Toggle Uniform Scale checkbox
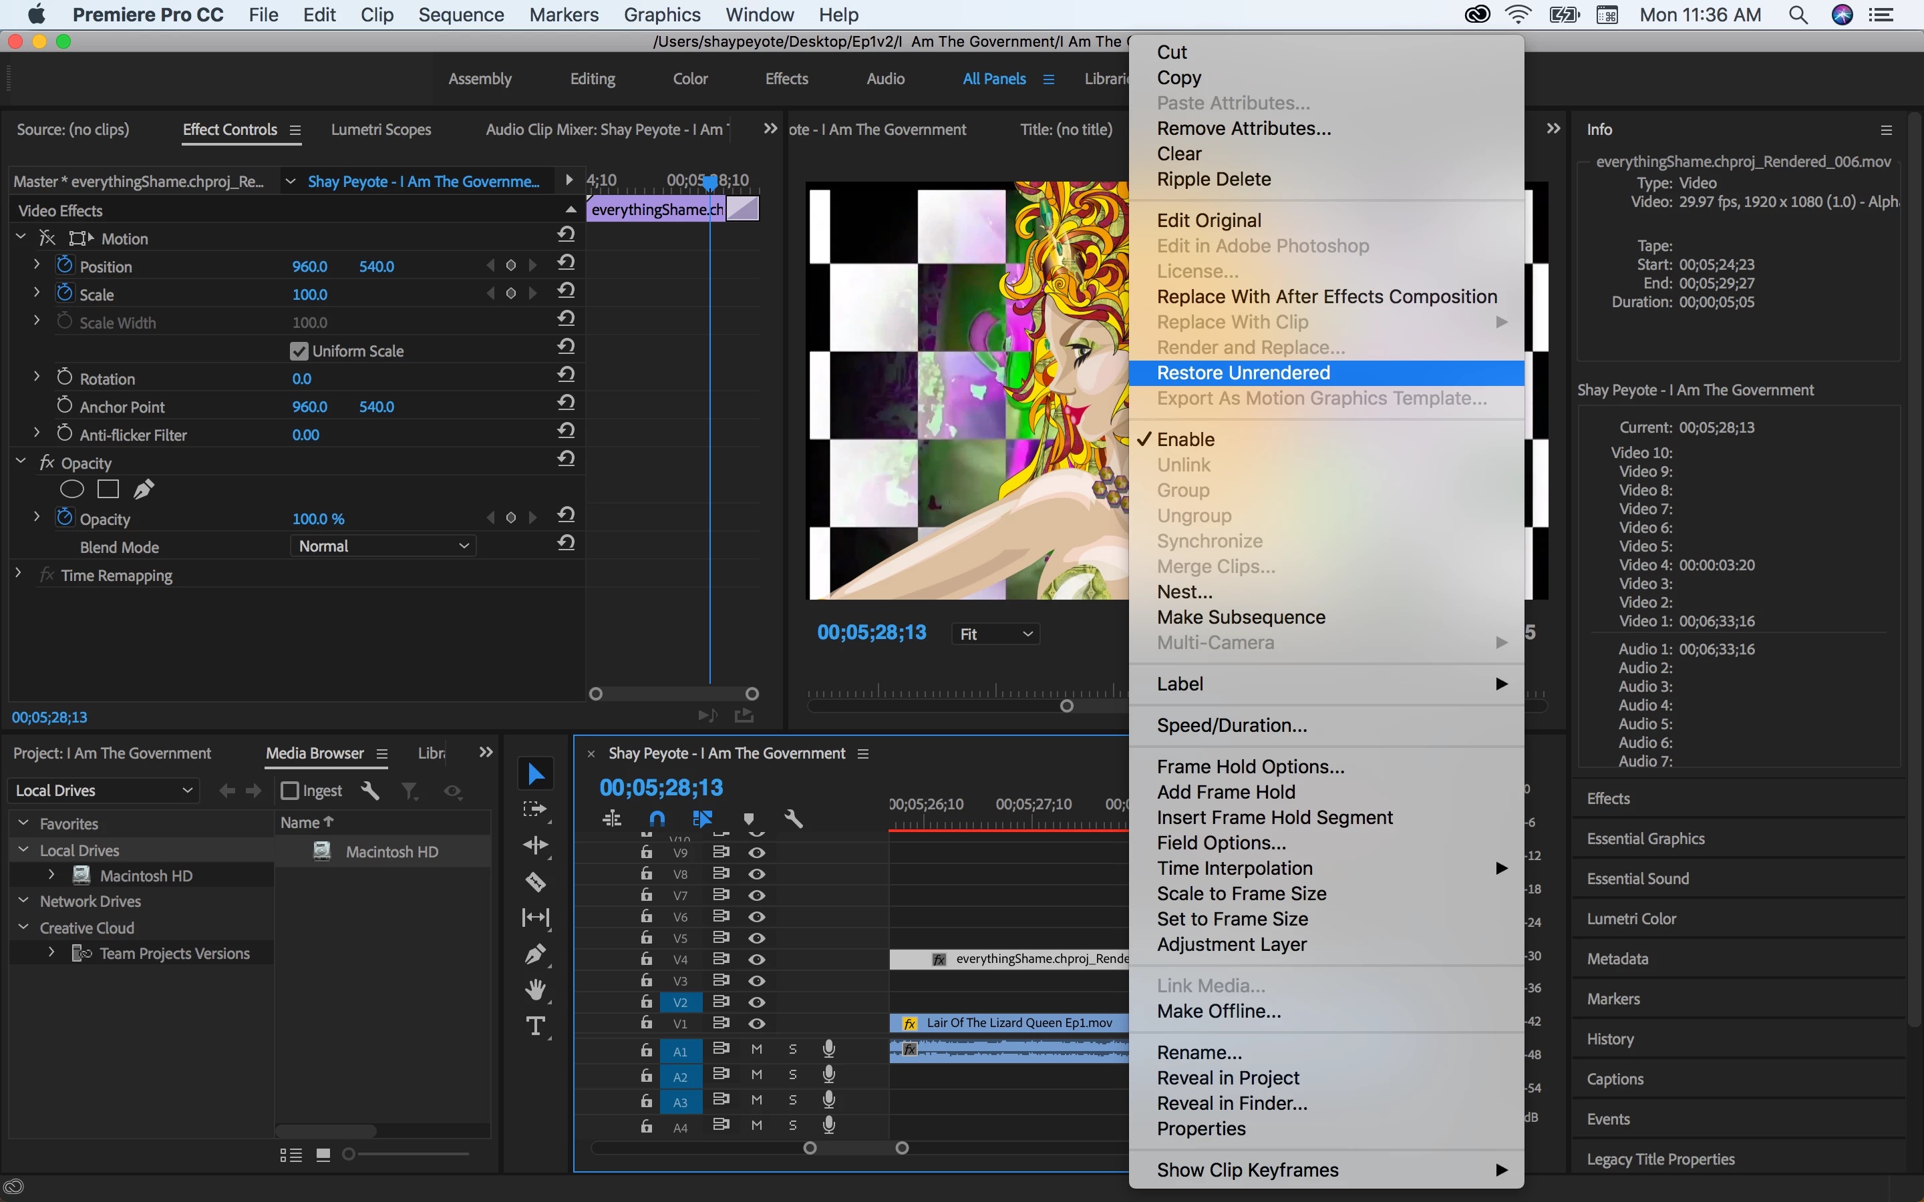 pos(299,351)
